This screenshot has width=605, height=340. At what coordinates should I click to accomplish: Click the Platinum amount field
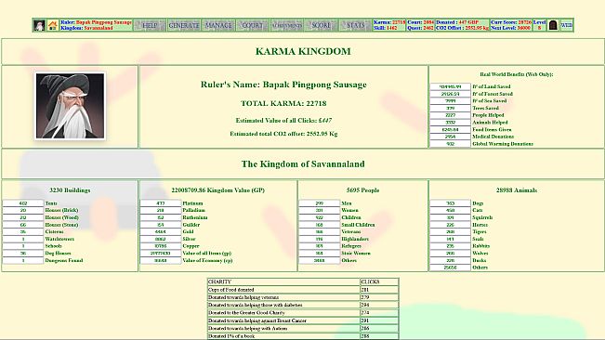point(161,203)
